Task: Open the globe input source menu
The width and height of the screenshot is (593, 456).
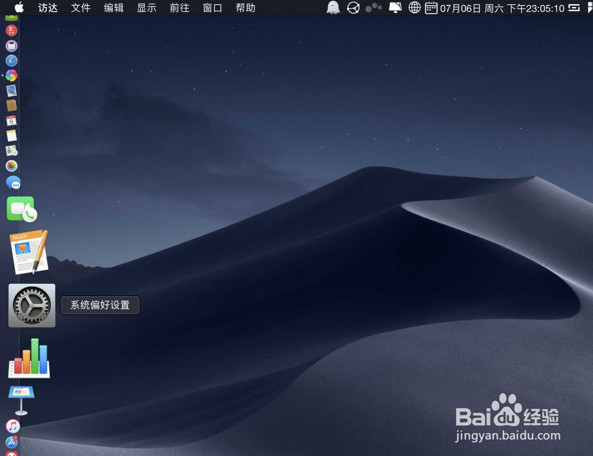Action: click(x=415, y=8)
